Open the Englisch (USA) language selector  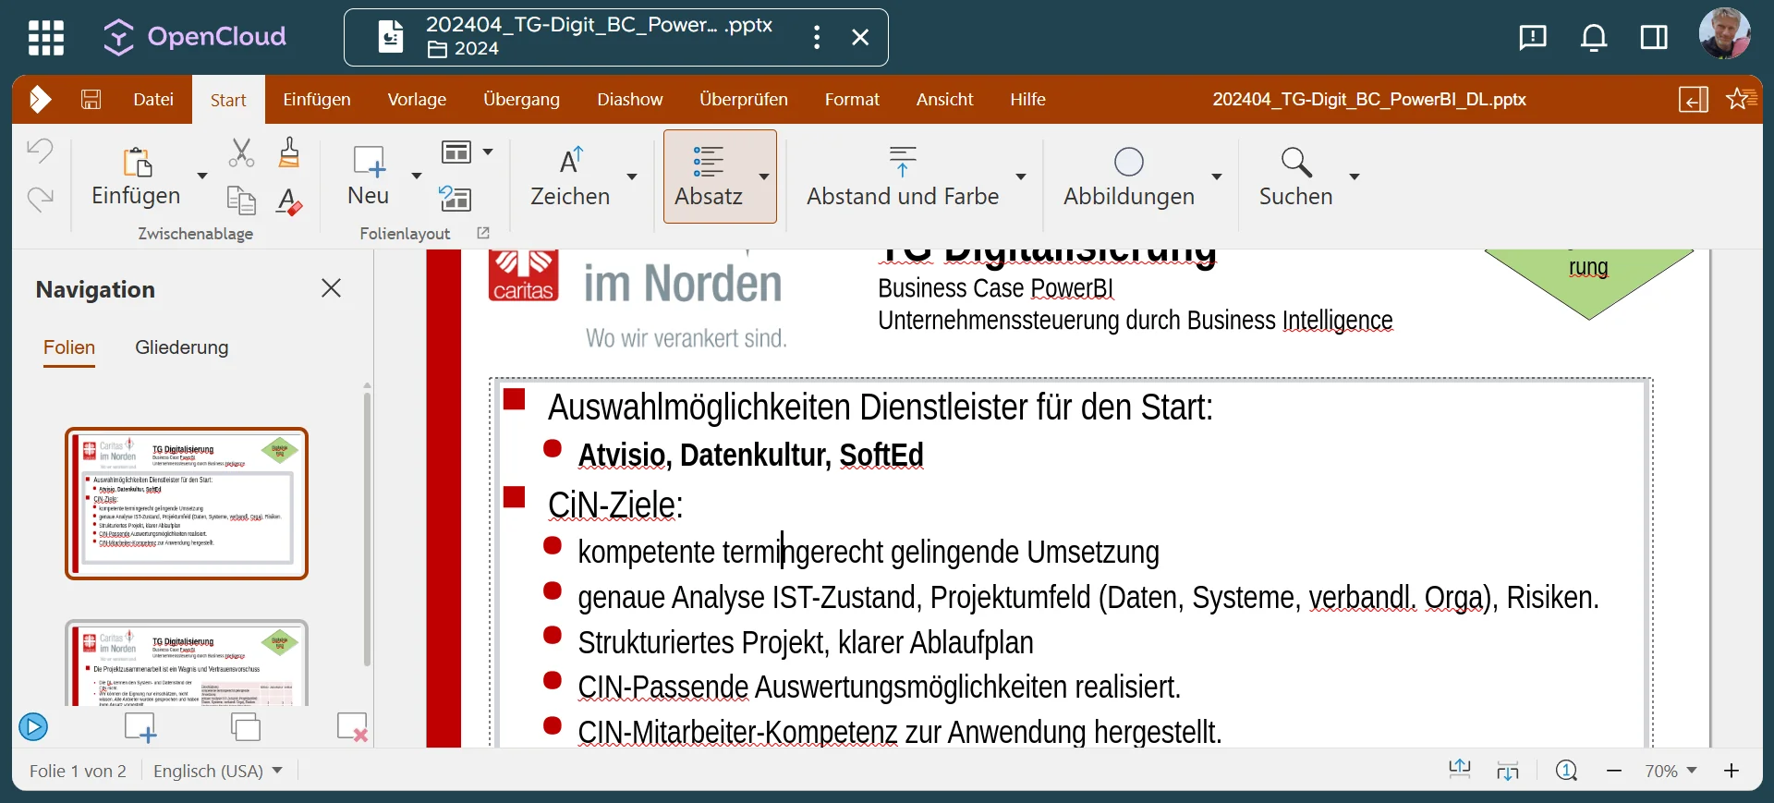(x=218, y=771)
